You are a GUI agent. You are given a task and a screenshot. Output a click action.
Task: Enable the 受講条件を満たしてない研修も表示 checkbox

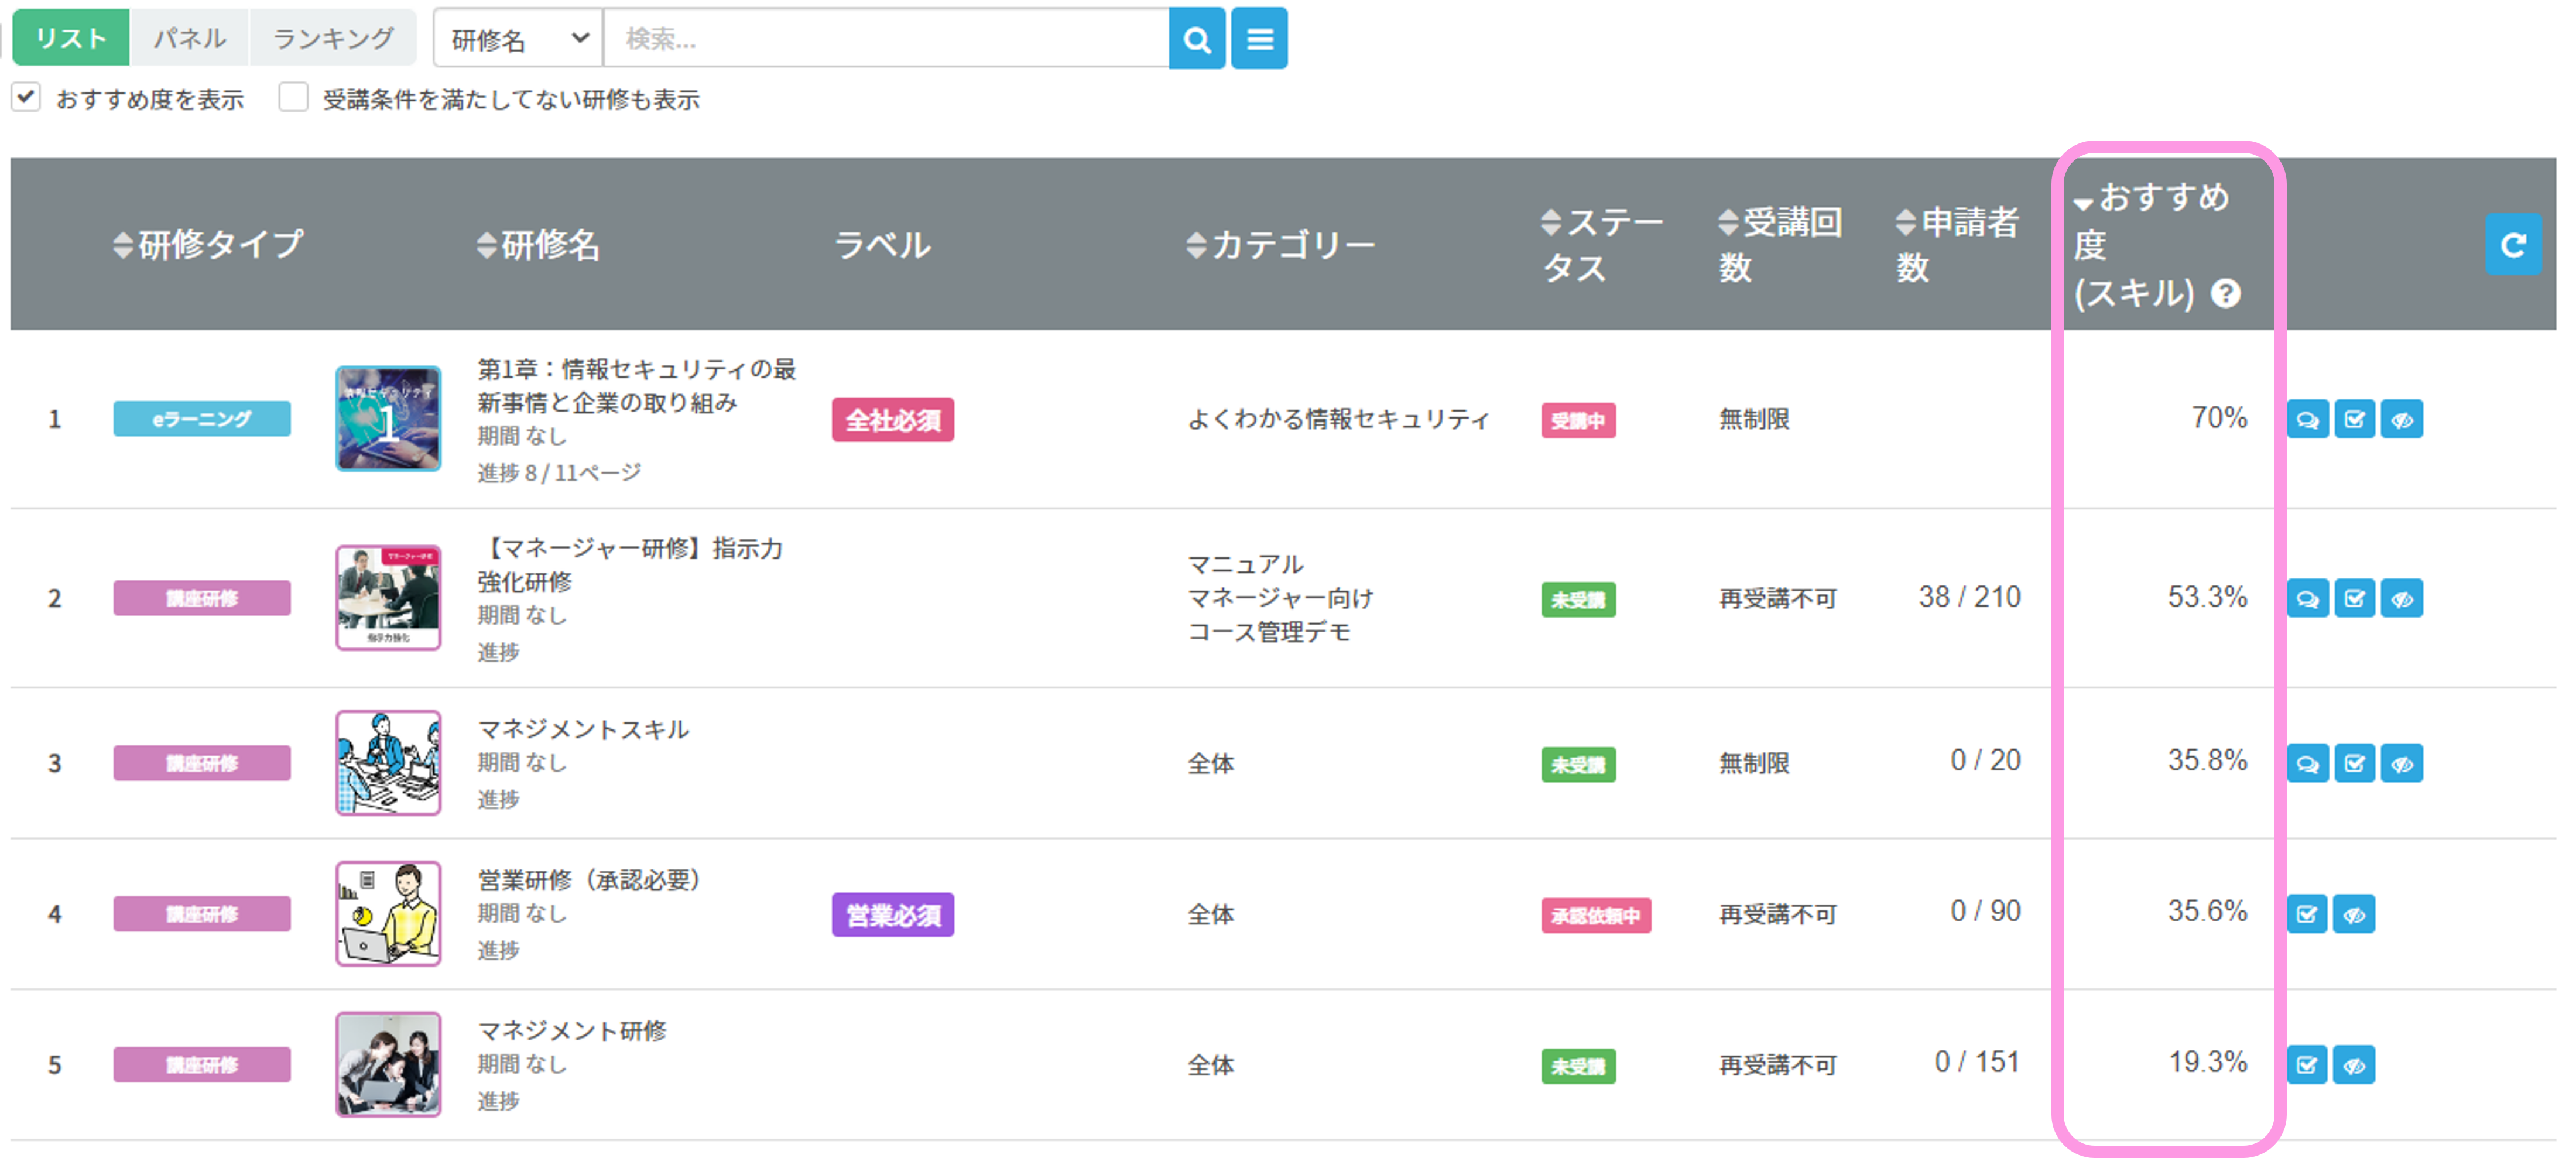[x=293, y=96]
